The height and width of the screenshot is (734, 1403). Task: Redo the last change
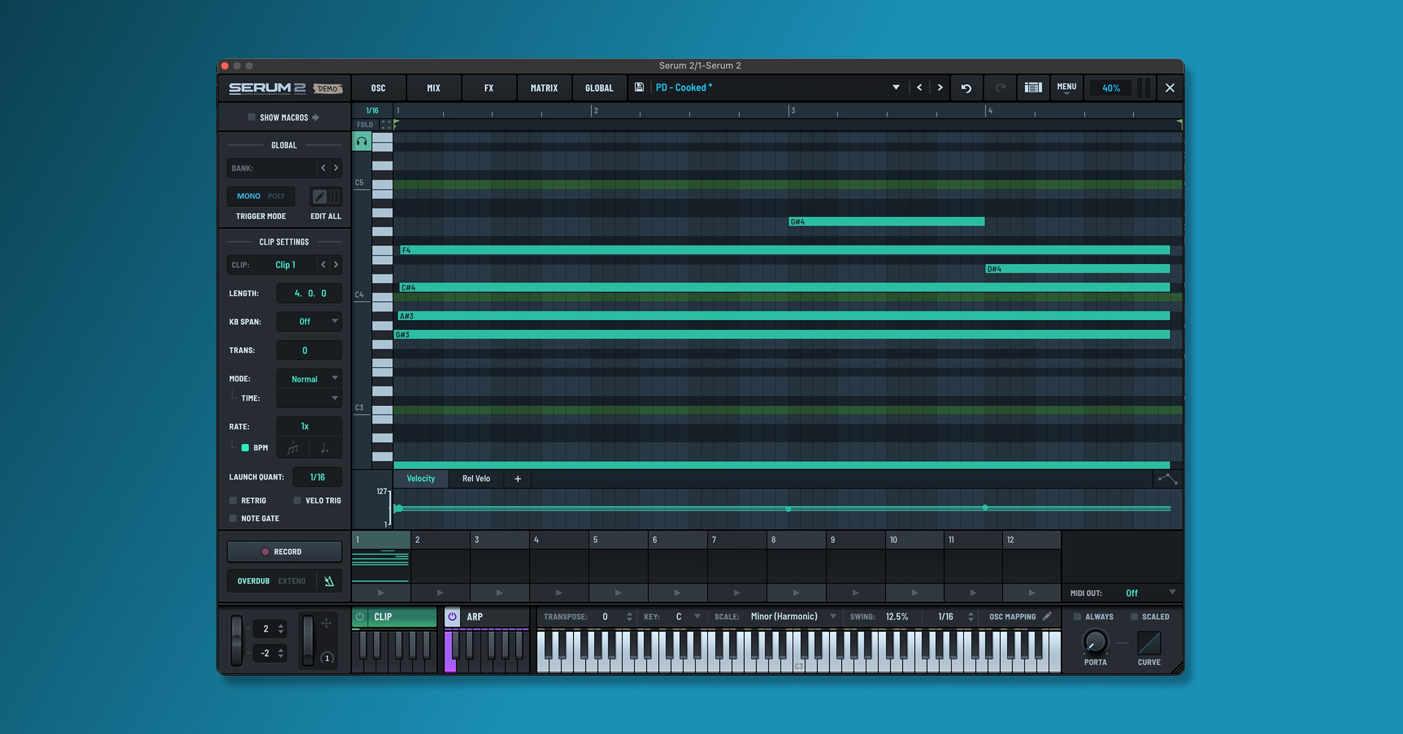pos(1000,88)
